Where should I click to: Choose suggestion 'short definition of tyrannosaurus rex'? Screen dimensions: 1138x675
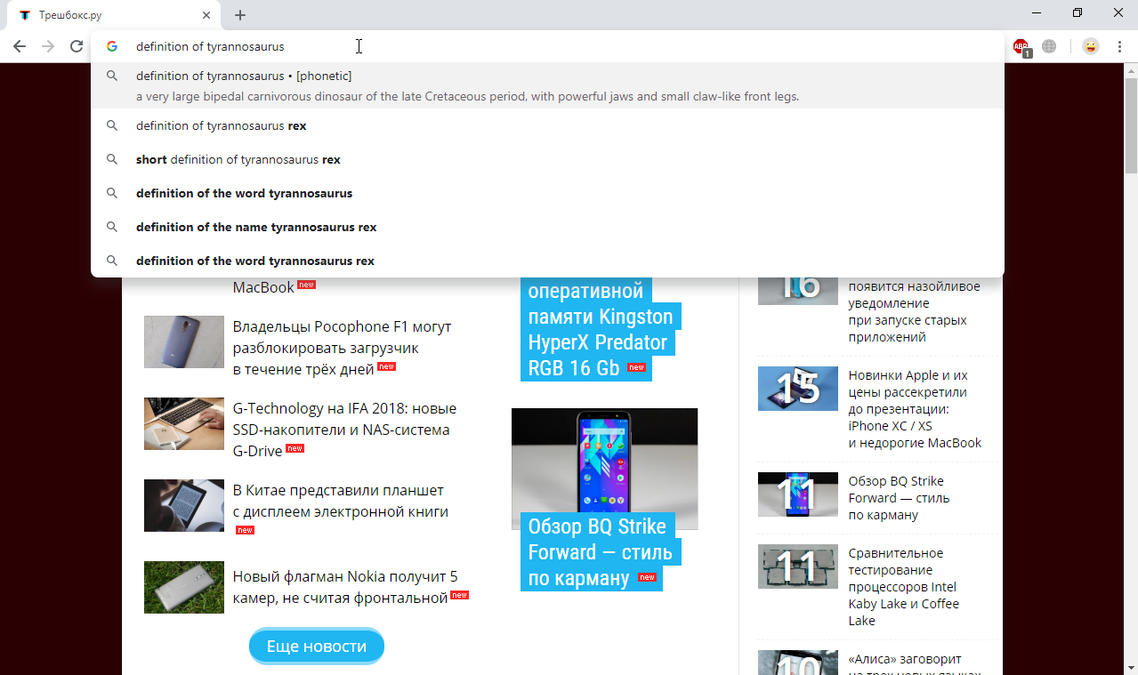[547, 159]
